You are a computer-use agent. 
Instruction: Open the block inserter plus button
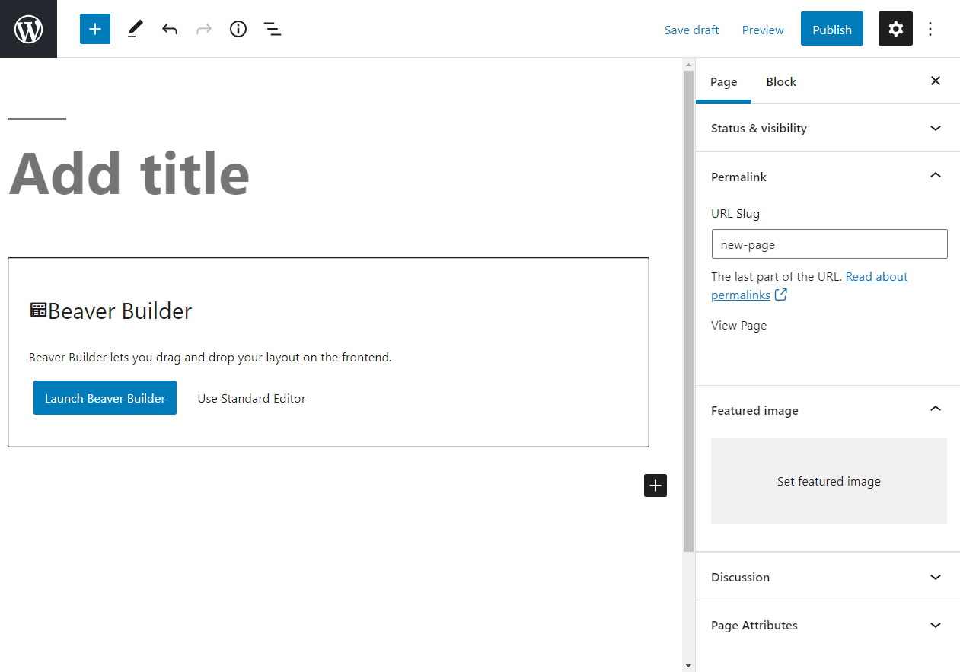point(95,29)
